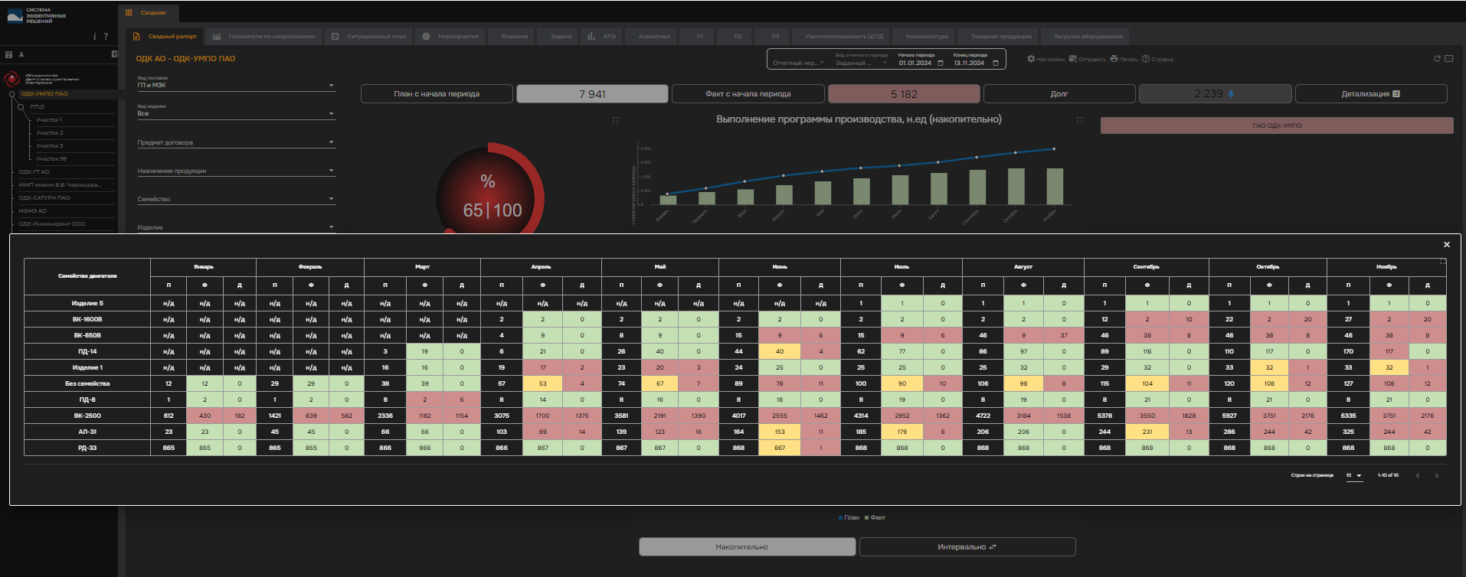Click the Настройки gear icon
This screenshot has height=577, width=1466.
(x=1031, y=59)
